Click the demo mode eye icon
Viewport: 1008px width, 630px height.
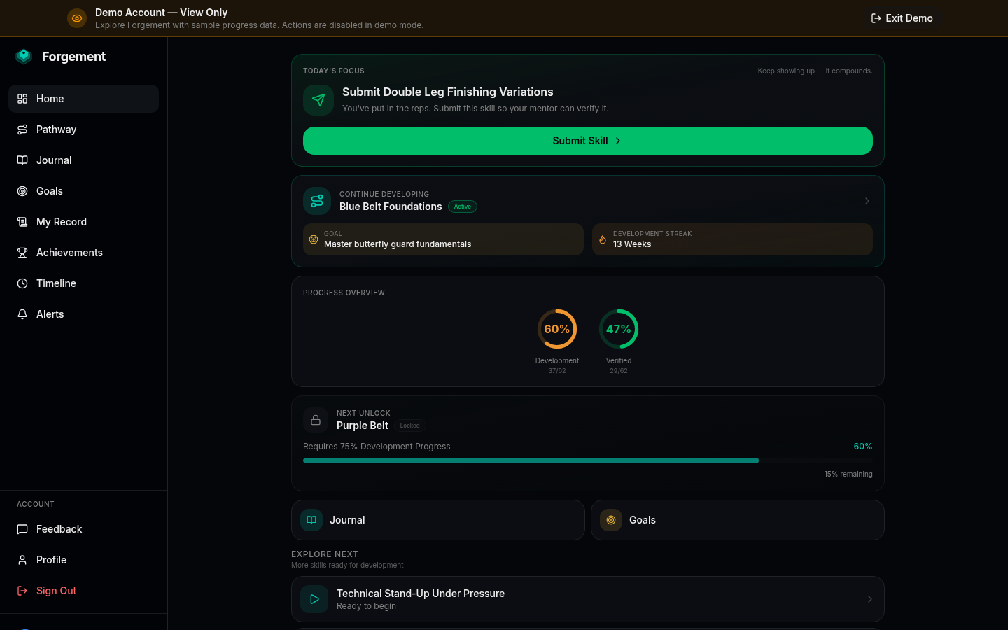(77, 18)
